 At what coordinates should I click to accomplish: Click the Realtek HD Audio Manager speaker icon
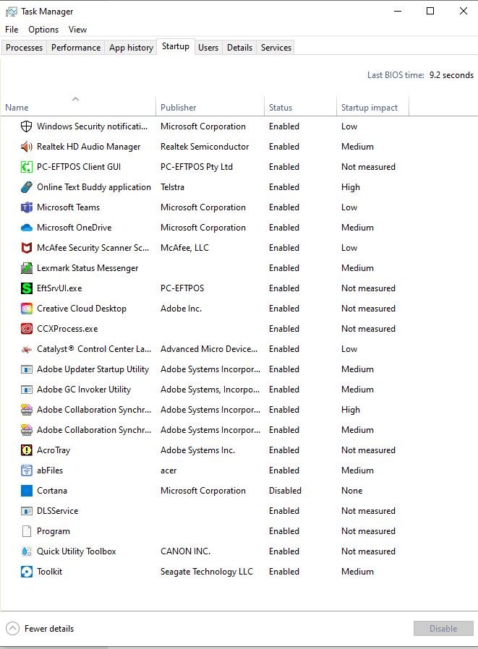point(27,147)
